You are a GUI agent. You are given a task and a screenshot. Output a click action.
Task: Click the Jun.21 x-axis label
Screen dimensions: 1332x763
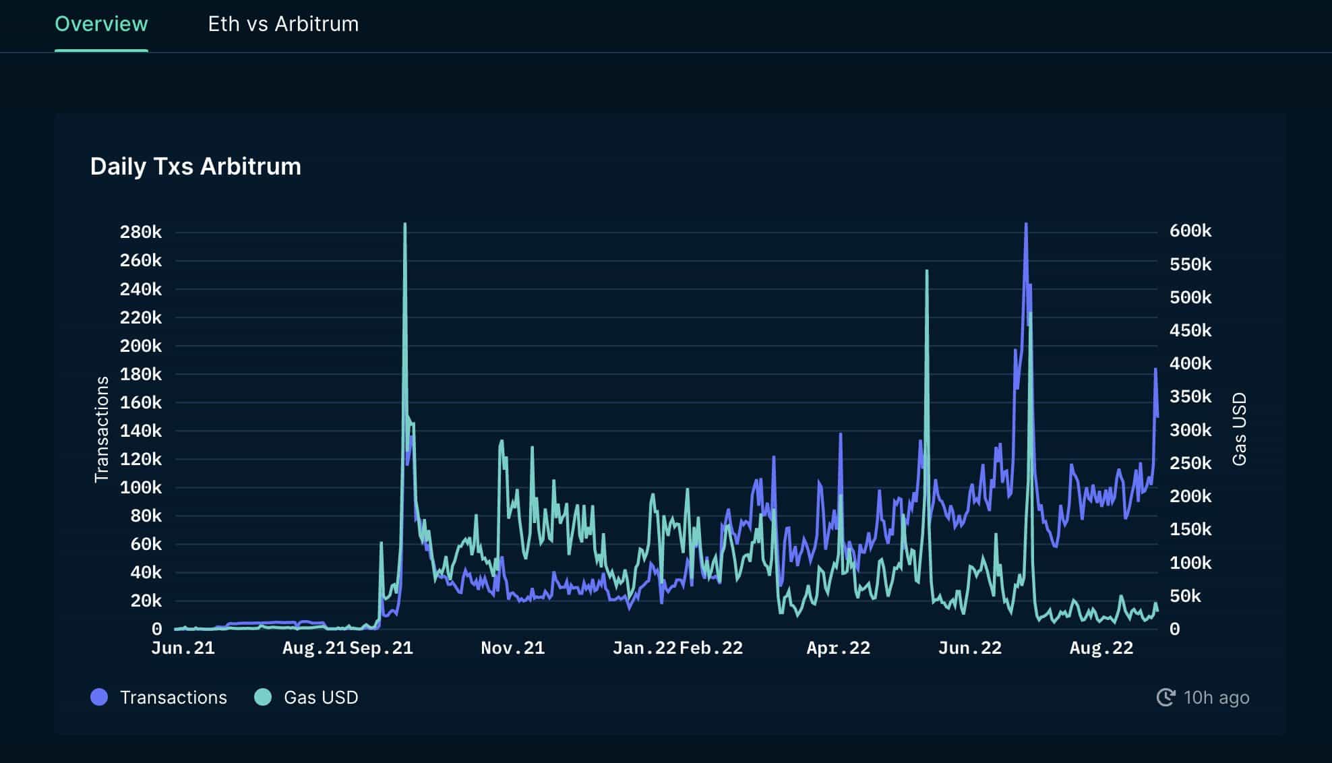pos(183,648)
